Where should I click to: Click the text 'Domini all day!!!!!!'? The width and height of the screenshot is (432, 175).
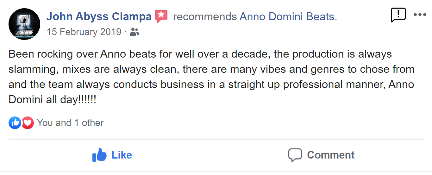53,100
